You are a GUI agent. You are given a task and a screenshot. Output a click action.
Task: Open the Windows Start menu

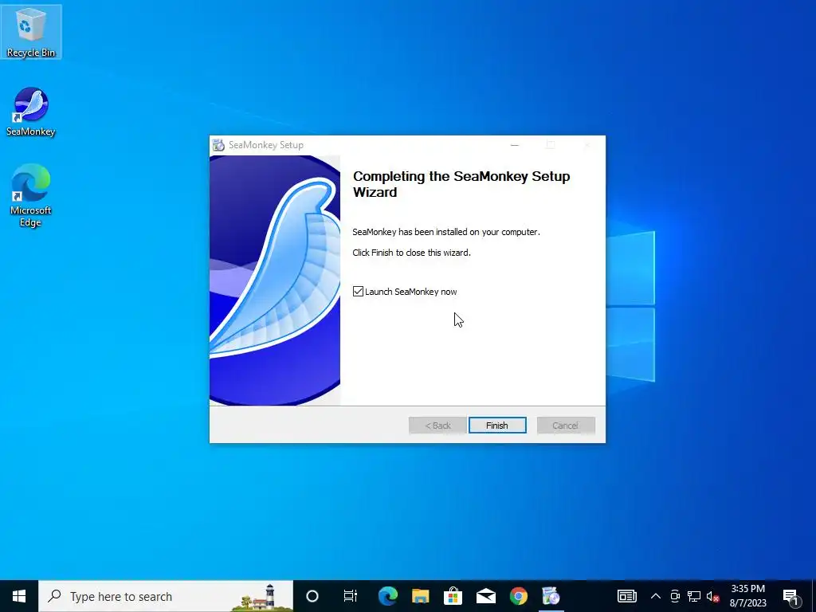click(19, 596)
